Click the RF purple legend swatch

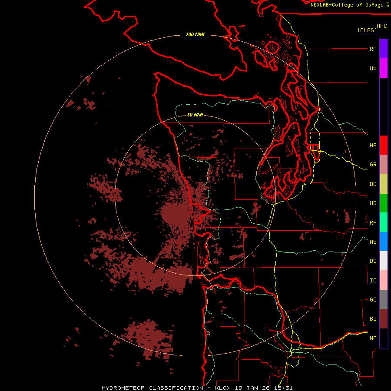click(384, 48)
